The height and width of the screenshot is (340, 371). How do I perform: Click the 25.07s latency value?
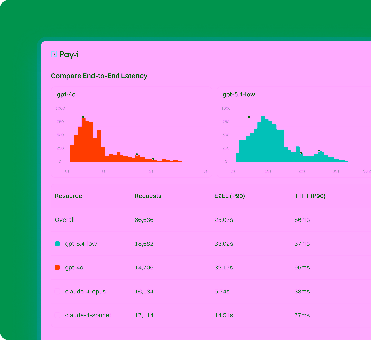point(224,220)
